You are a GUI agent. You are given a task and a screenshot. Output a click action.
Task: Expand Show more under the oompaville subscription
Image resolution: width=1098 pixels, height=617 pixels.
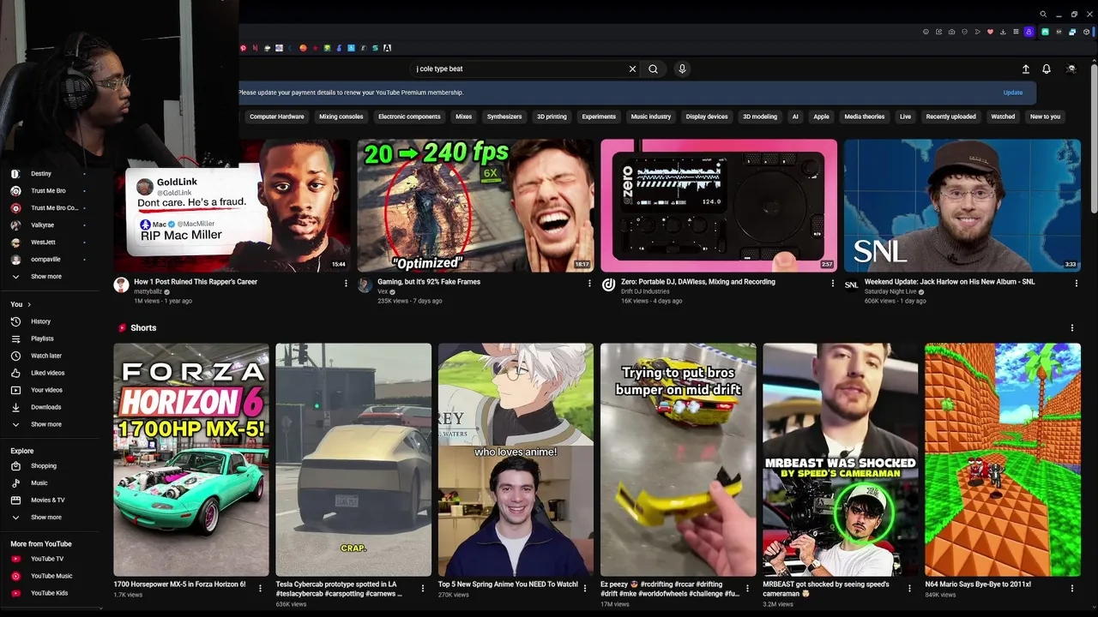pos(45,277)
